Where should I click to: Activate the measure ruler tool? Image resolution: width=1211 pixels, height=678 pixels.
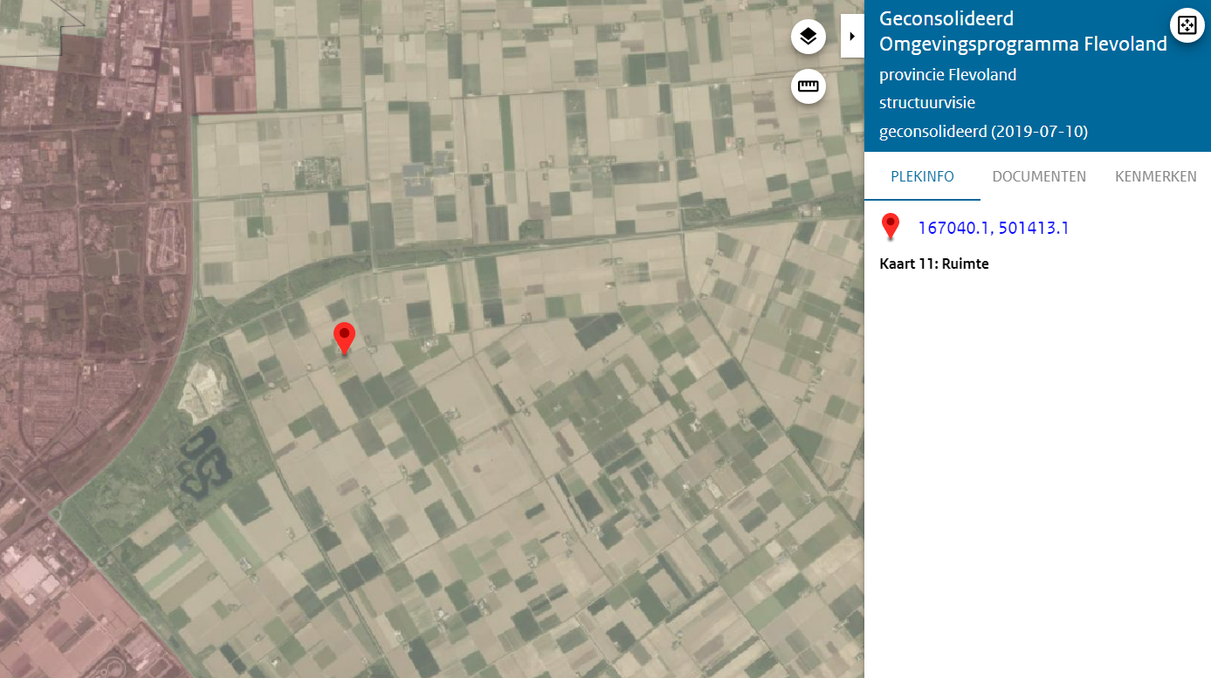[x=808, y=86]
